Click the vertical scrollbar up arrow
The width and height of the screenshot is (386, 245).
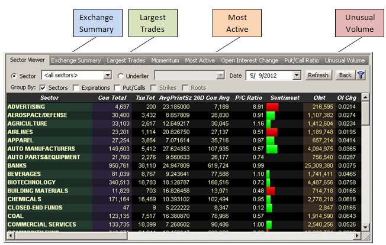point(365,97)
